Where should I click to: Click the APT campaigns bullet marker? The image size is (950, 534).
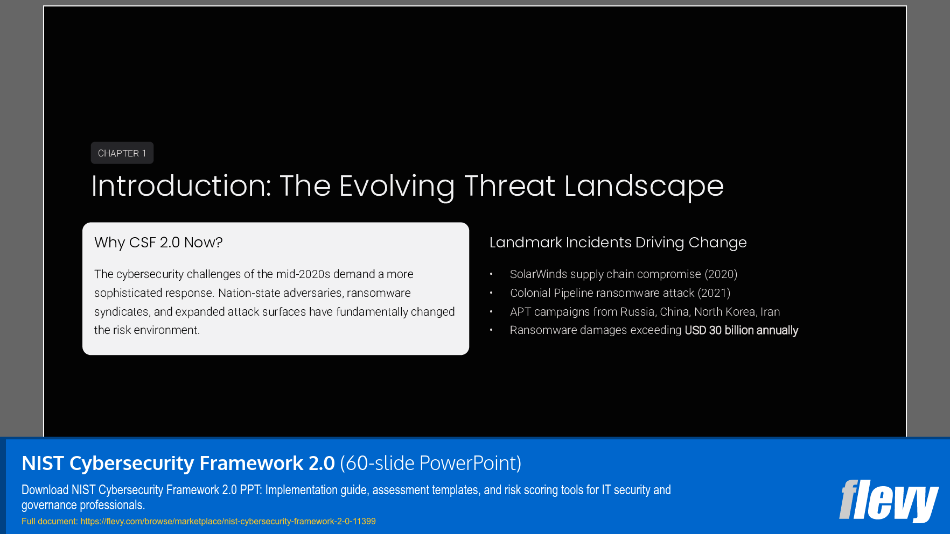[x=492, y=312]
